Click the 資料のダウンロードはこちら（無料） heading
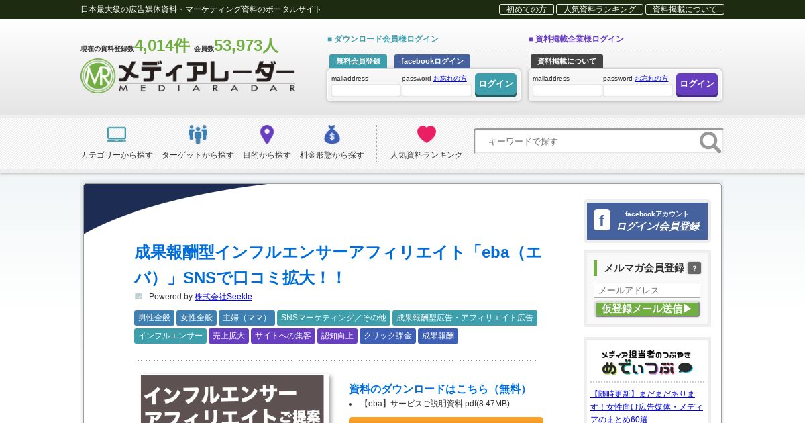Image resolution: width=805 pixels, height=423 pixels. 440,389
